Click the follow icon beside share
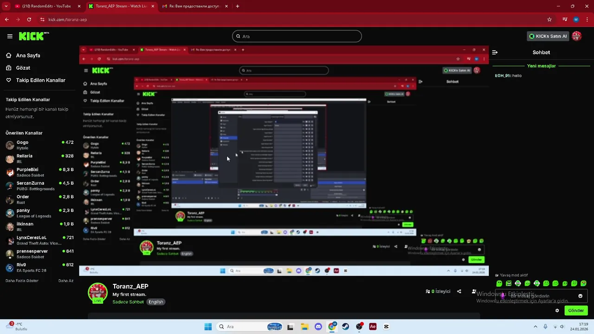 click(x=474, y=291)
